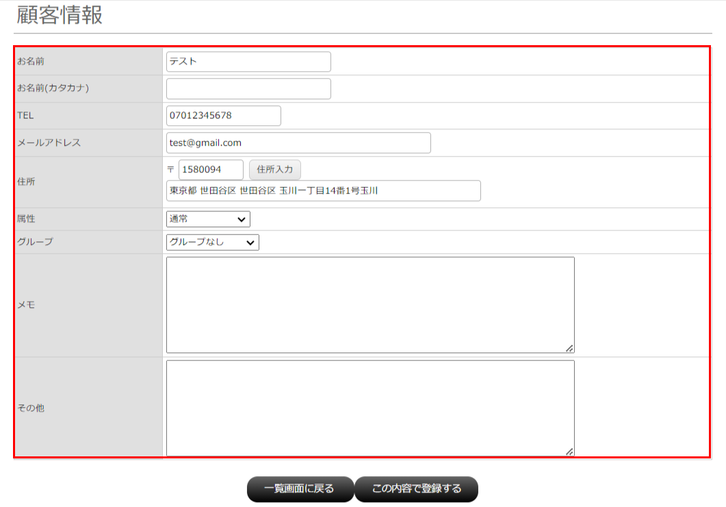The height and width of the screenshot is (507, 726).
Task: Click the その他 textarea resize handle
Action: point(569,452)
